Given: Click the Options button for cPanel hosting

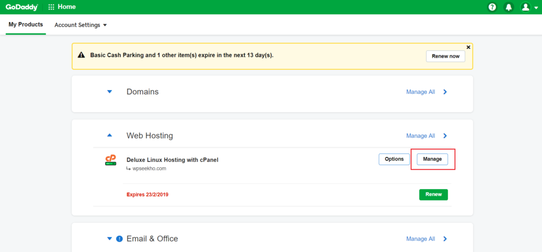Looking at the screenshot, I should (394, 159).
